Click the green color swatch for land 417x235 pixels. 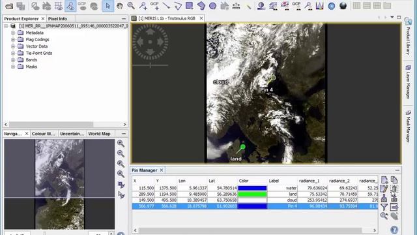coord(252,194)
